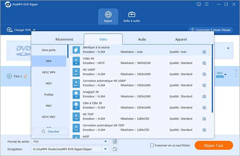The height and width of the screenshot is (156, 240).
Task: Click the HD 720P format icon
Action: (76, 117)
